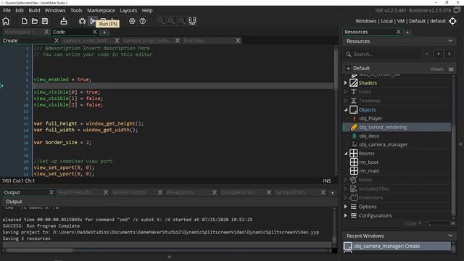This screenshot has height=261, width=464.
Task: Click the Included Files document icon
Action: [354, 188]
